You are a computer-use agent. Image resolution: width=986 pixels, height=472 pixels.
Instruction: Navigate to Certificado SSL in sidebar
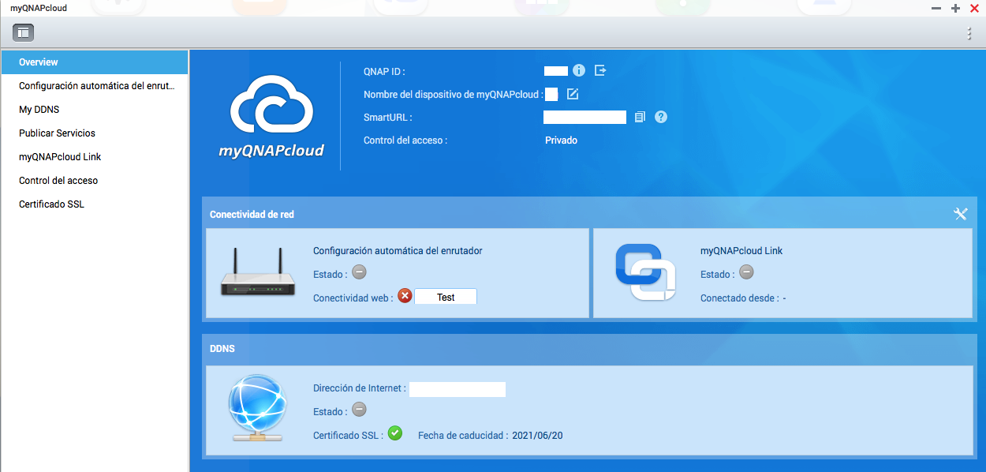click(51, 204)
